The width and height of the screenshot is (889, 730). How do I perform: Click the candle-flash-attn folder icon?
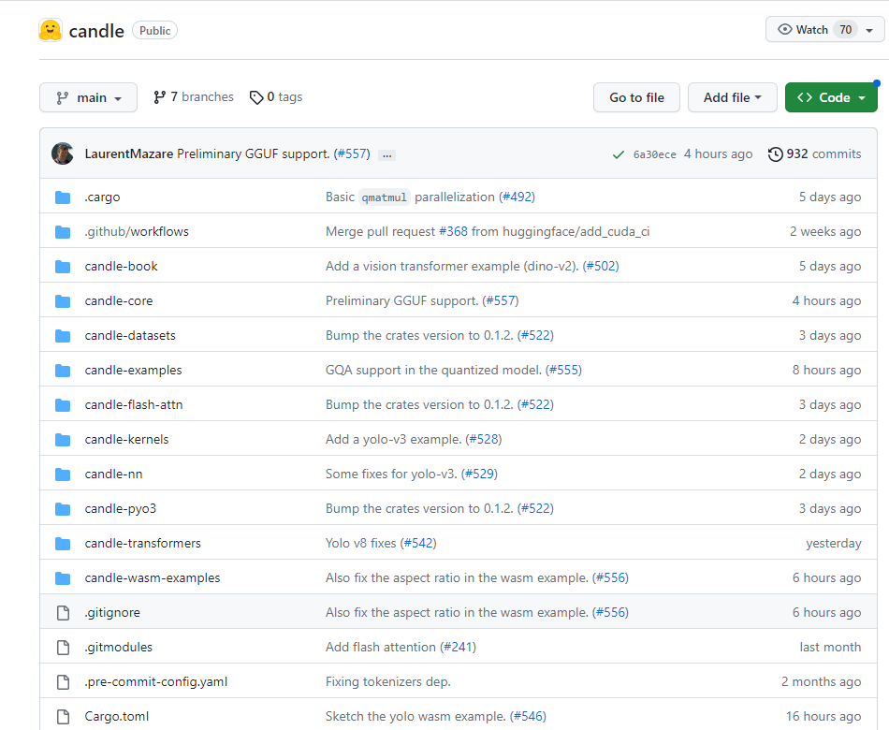63,405
